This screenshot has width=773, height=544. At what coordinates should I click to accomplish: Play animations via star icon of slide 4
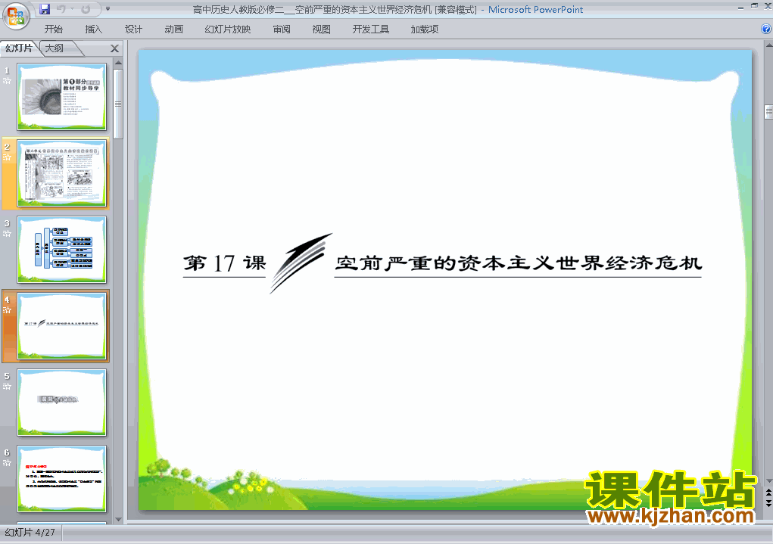[7, 310]
